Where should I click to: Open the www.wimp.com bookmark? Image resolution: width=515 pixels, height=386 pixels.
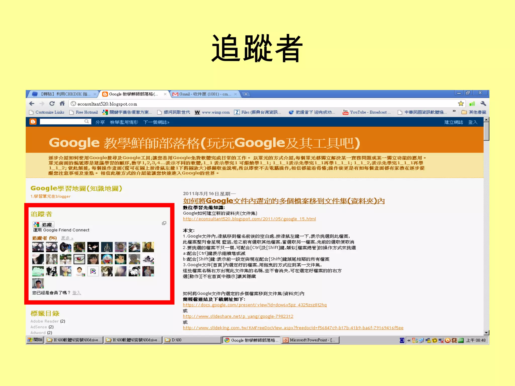(212, 112)
